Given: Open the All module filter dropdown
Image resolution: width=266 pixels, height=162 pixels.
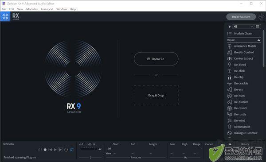Looking at the screenshot, I should tap(243, 27).
